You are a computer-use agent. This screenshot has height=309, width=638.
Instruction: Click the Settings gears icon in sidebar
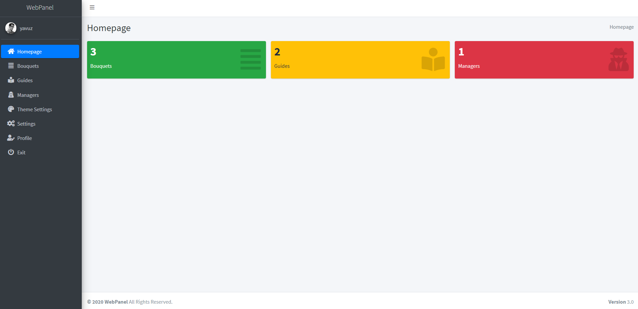click(11, 124)
